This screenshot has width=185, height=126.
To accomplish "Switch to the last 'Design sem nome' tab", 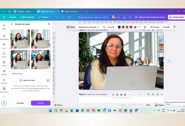I will point(72,11).
